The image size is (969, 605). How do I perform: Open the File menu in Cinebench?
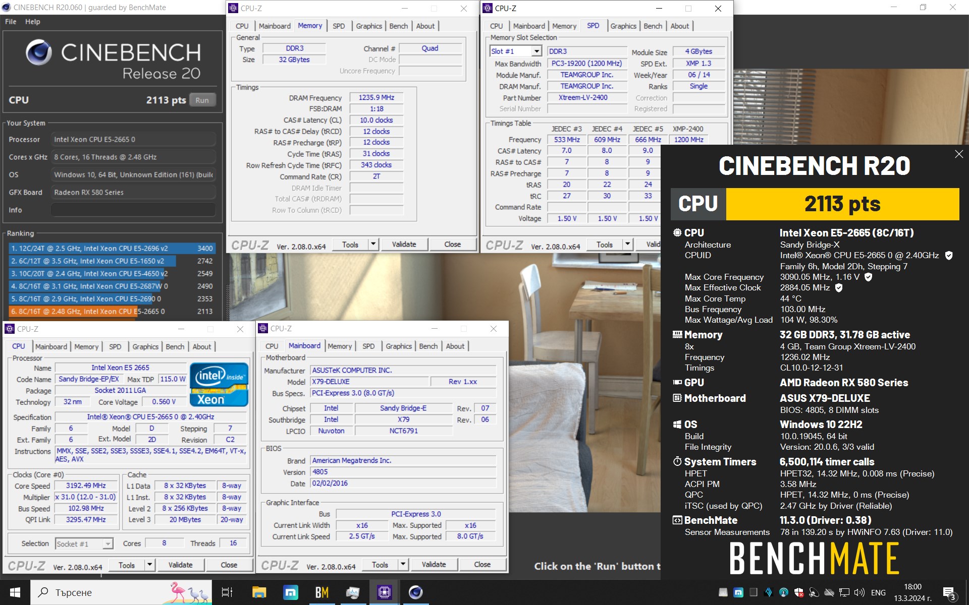tap(11, 22)
